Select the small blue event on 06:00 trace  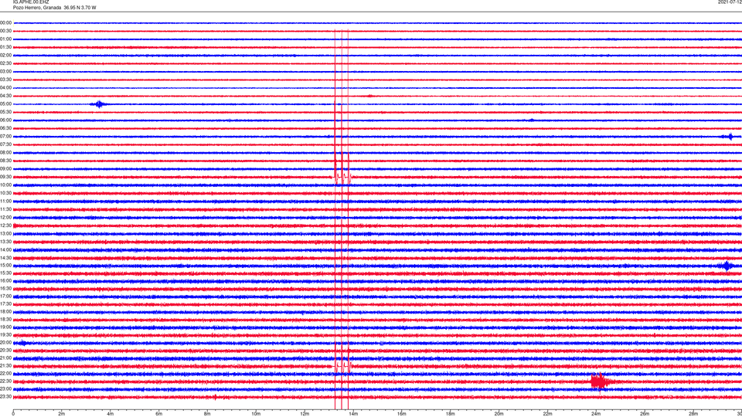click(531, 120)
